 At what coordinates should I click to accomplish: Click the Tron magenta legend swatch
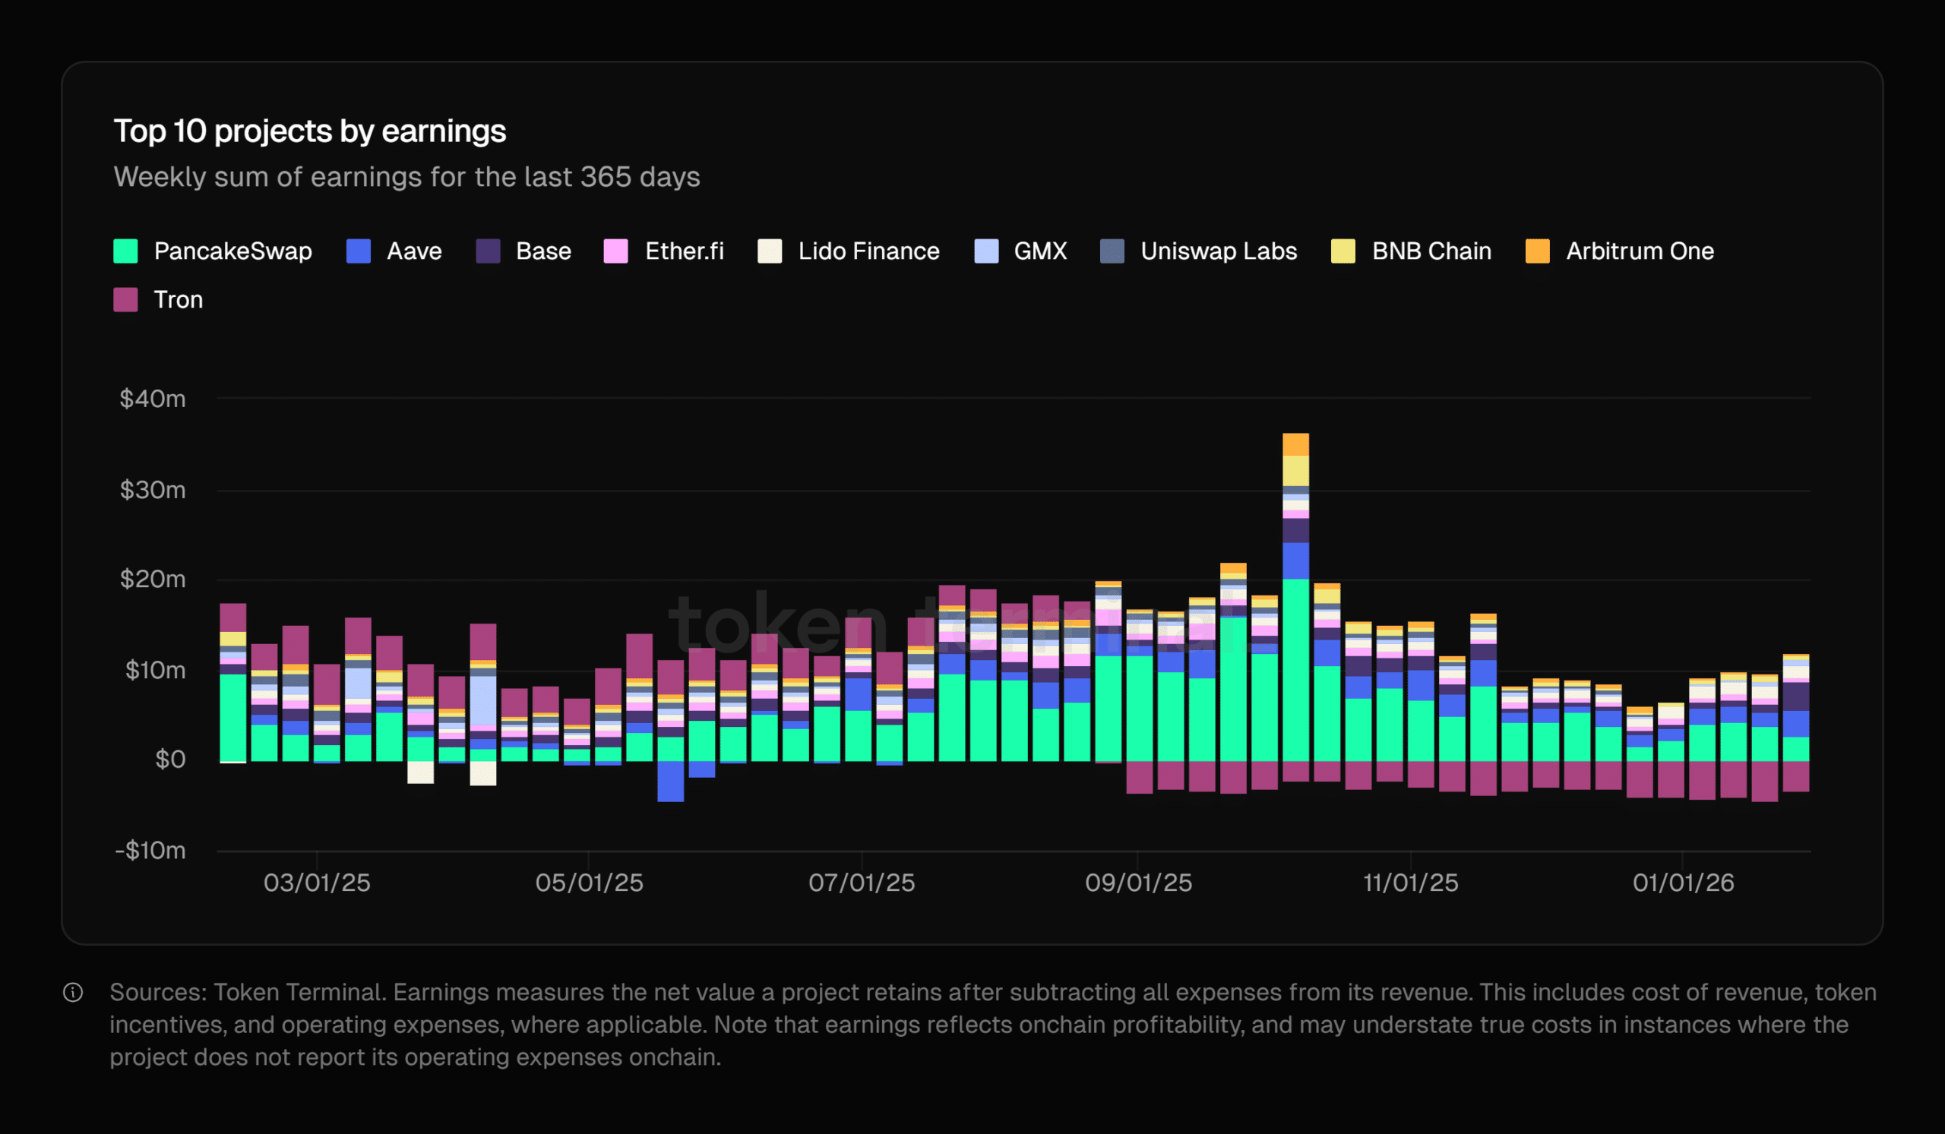[x=125, y=299]
